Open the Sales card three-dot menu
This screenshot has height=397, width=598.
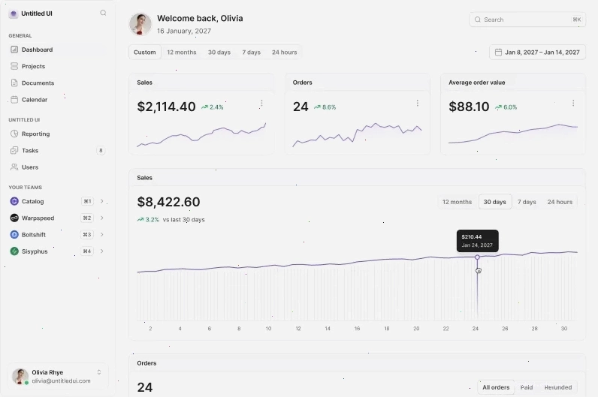click(261, 104)
